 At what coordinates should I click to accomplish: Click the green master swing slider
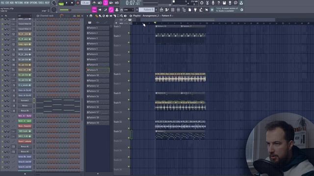coord(65,10)
